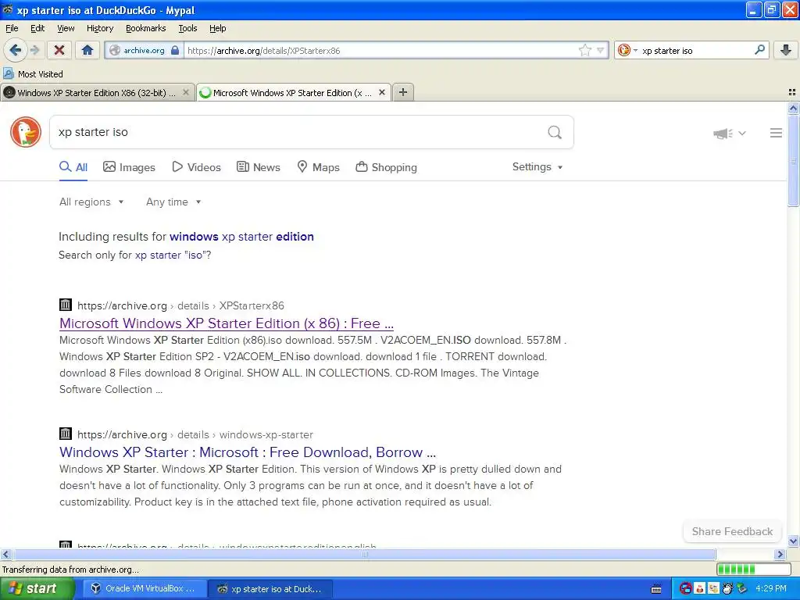Click archive.org favicon of XPStarterx86 result
Image resolution: width=800 pixels, height=600 pixels.
coord(66,305)
